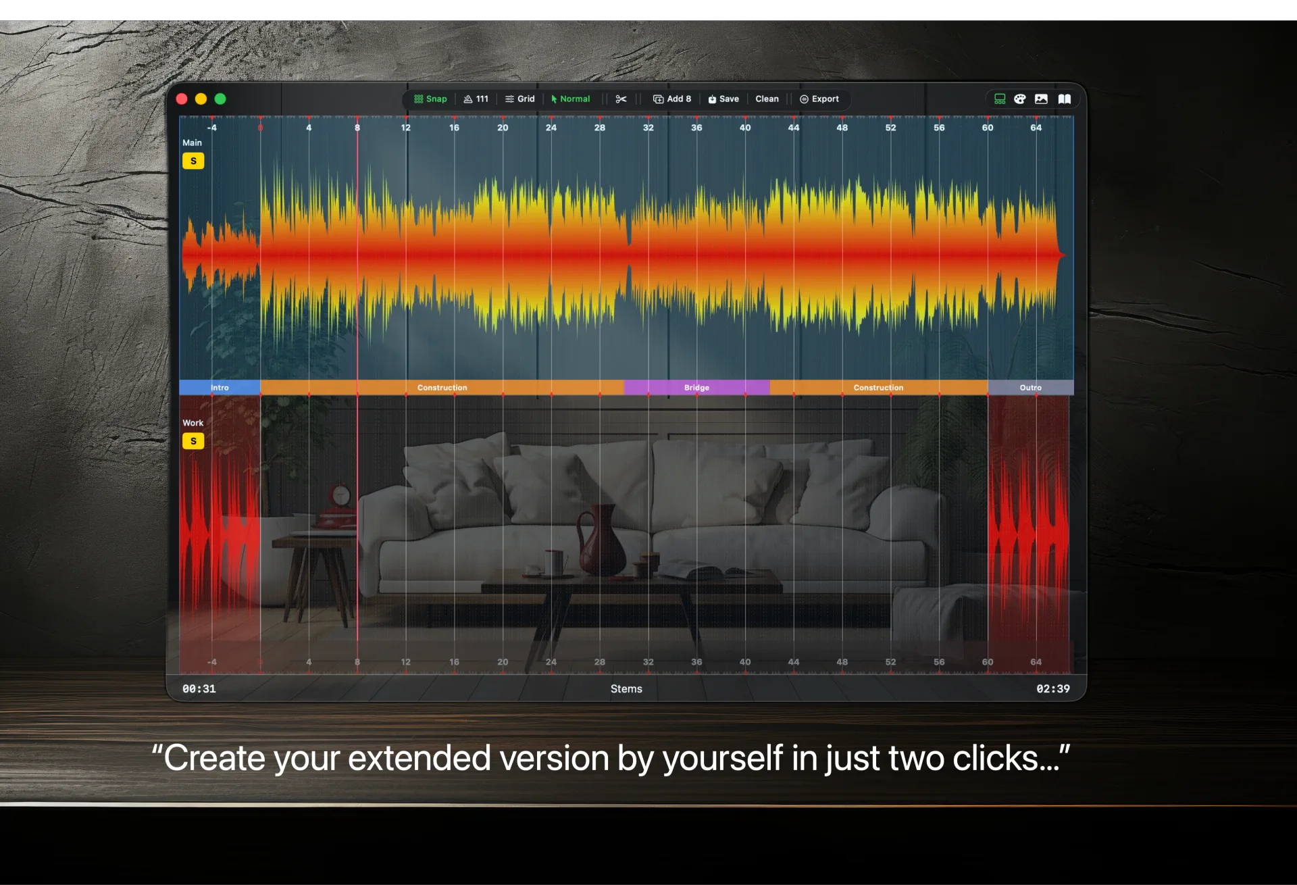1297x885 pixels.
Task: Click the metronome tempo 111 item
Action: [x=476, y=99]
